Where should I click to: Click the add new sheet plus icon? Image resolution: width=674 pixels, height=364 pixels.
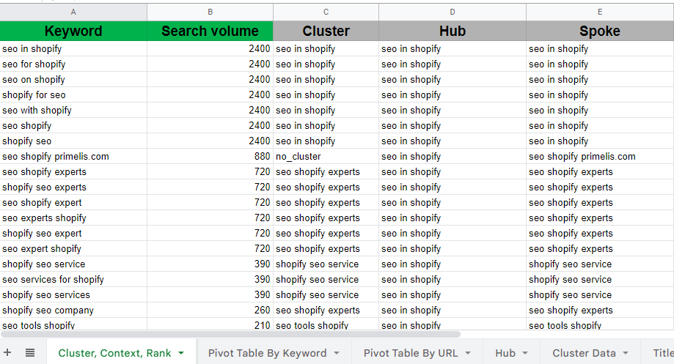tap(8, 352)
